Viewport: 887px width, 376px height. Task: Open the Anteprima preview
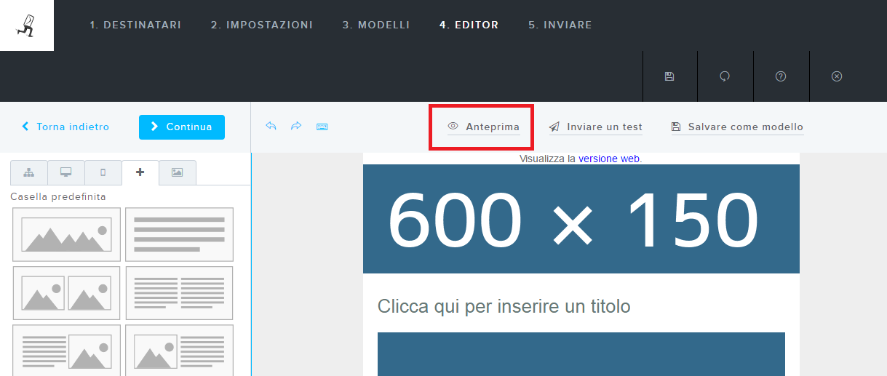[x=484, y=127]
